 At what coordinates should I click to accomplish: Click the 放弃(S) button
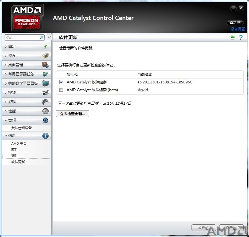click(204, 228)
